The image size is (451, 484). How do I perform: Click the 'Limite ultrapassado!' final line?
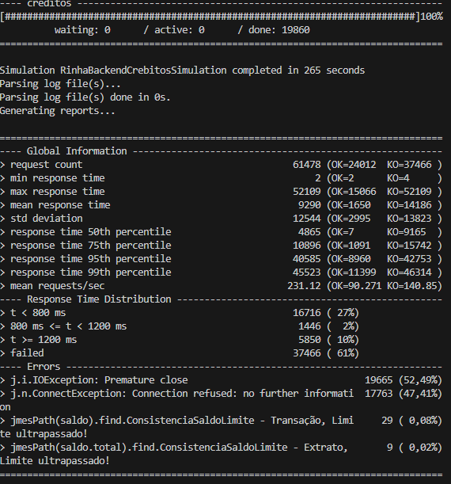(x=55, y=461)
